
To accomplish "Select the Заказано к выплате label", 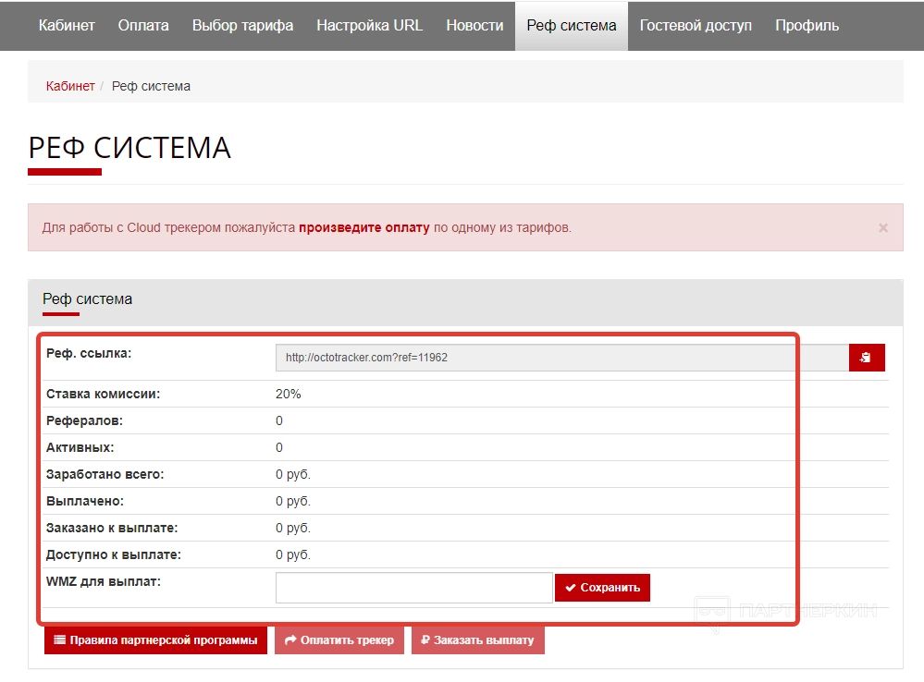I will [x=112, y=528].
